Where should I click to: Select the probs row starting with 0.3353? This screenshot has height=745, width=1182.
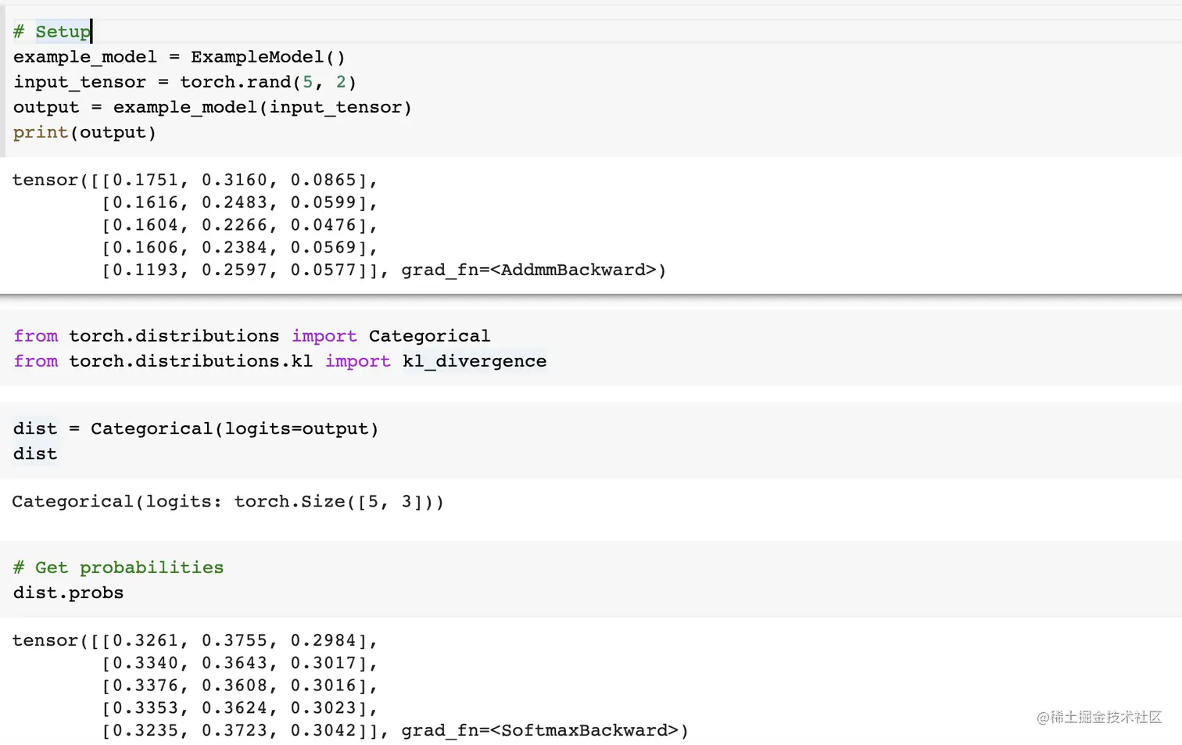[240, 708]
